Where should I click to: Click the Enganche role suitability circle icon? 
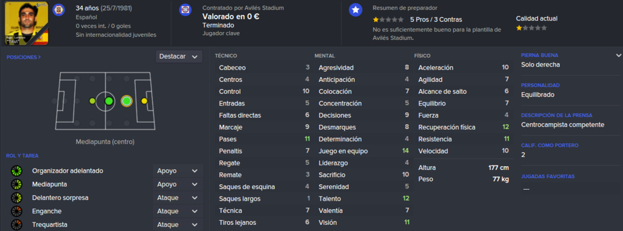tap(16, 211)
